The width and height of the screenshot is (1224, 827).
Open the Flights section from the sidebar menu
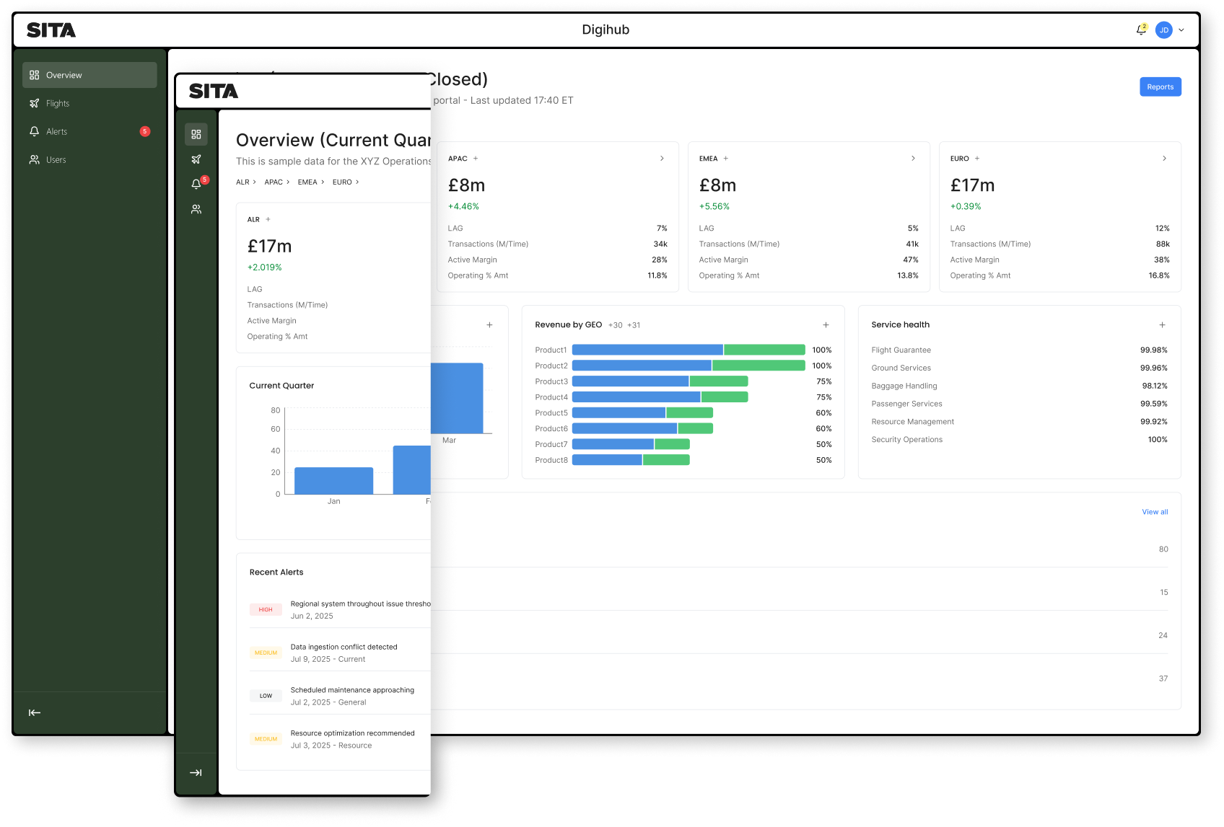coord(58,103)
